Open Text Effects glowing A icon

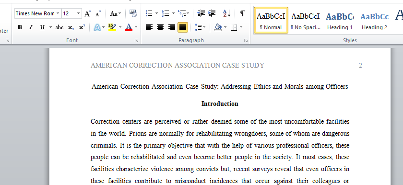point(97,27)
